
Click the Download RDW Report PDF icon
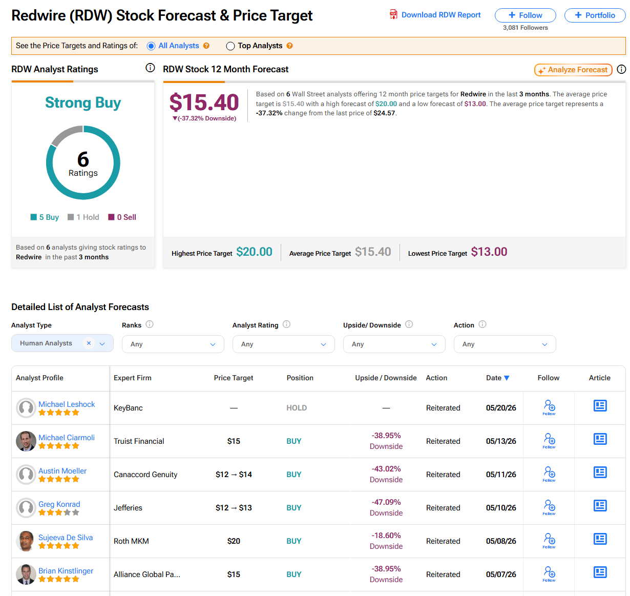point(393,14)
